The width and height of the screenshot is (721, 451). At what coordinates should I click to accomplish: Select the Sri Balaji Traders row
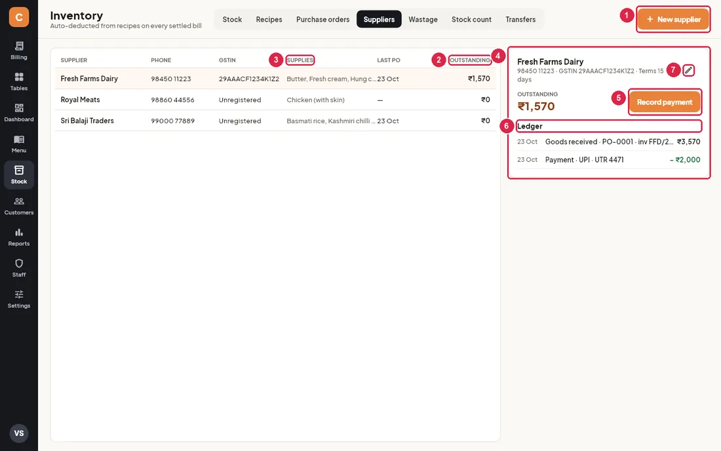(275, 121)
